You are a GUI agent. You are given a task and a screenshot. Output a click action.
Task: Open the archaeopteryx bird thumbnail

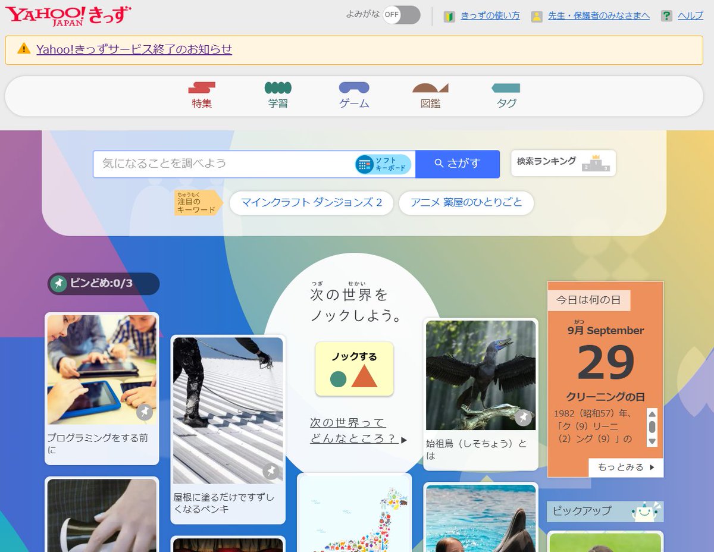point(481,375)
